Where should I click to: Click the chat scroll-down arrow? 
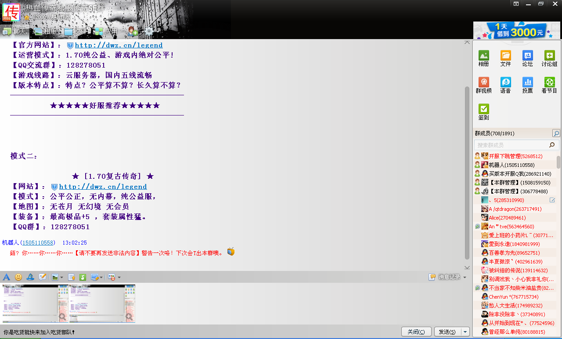(x=467, y=267)
